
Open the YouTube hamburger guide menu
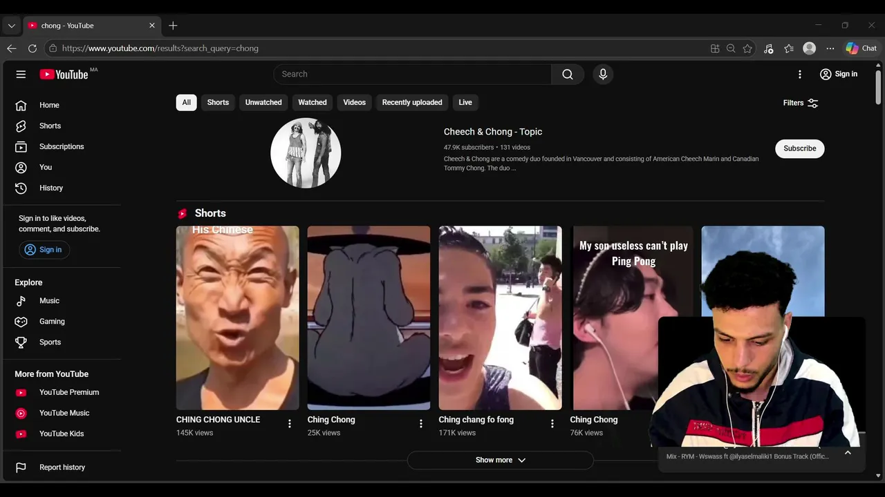point(21,74)
